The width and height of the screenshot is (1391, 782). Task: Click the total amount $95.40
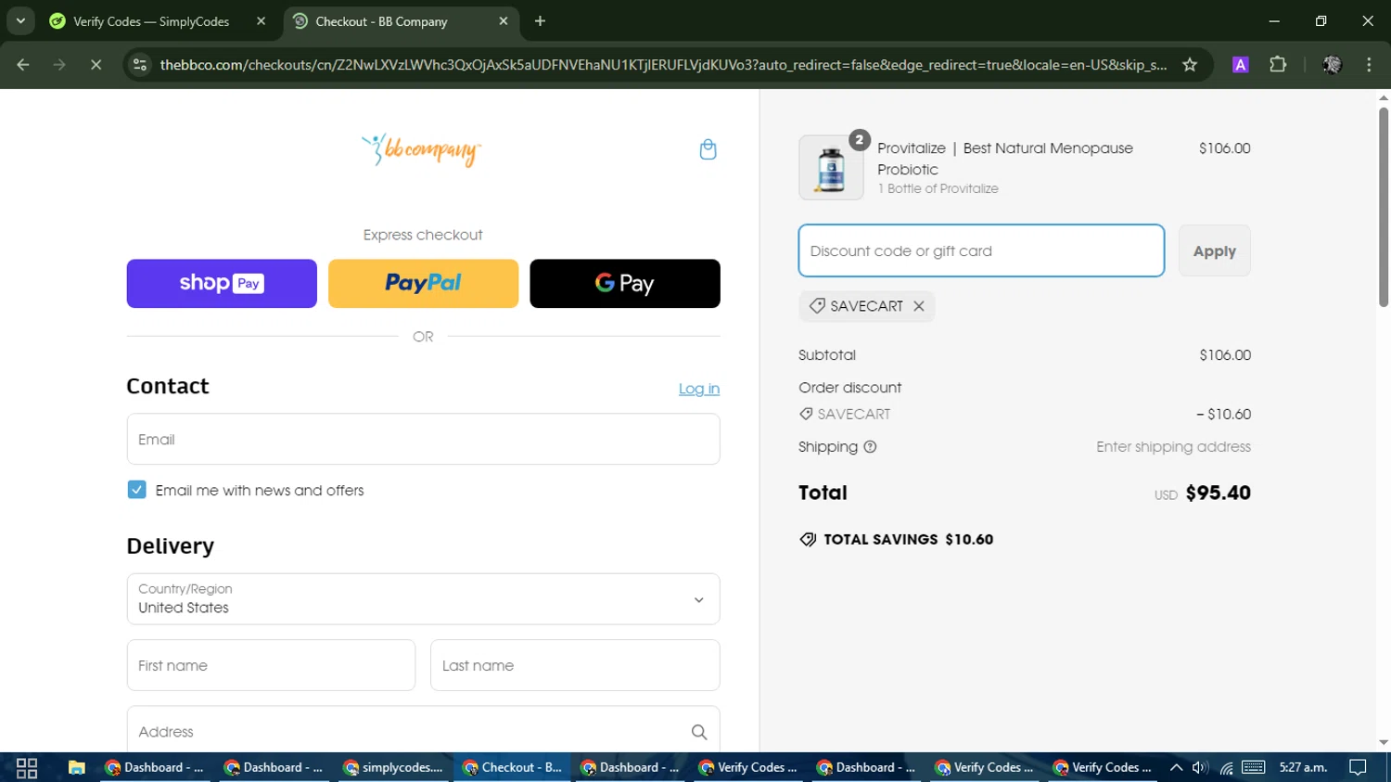click(x=1218, y=493)
